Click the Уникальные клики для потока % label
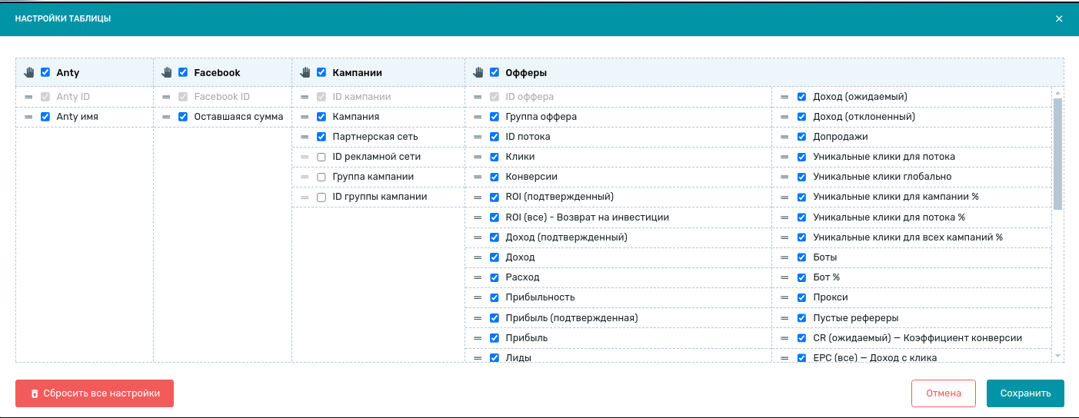1079x418 pixels. (888, 217)
